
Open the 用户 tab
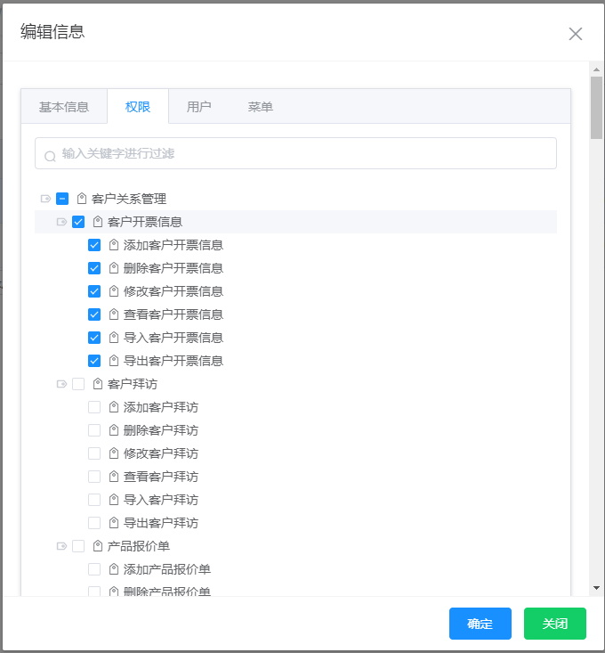pyautogui.click(x=198, y=107)
